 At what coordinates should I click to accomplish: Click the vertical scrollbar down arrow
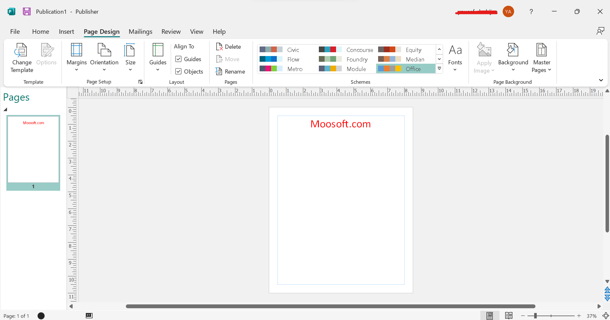(x=607, y=281)
